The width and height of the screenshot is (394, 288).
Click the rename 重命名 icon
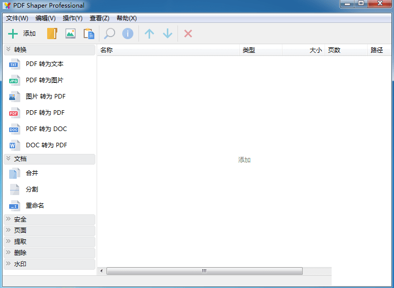(15, 206)
